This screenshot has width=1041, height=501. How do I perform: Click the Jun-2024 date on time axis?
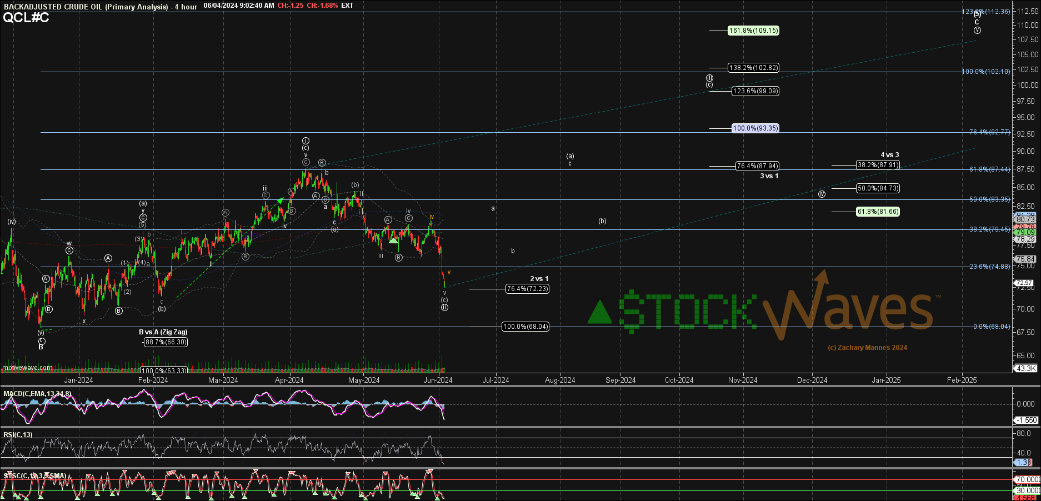438,380
